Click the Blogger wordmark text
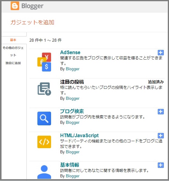 coord(33,6)
